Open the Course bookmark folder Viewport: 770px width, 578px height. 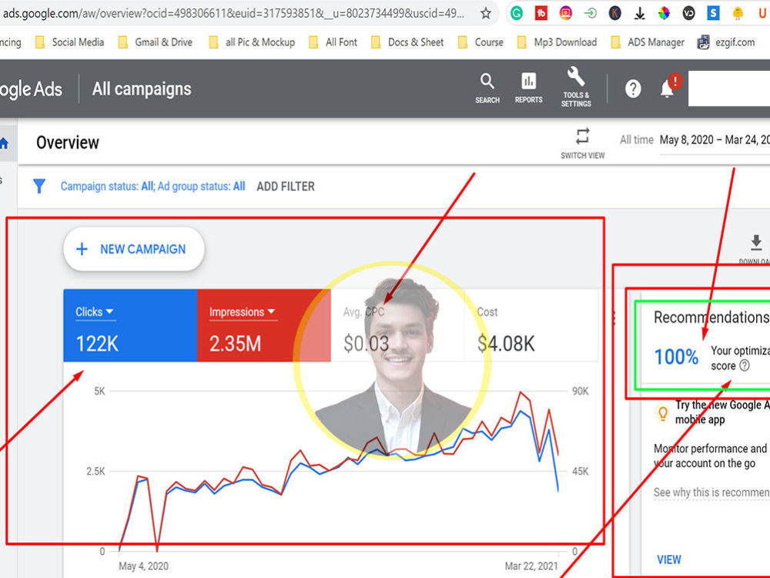[480, 42]
